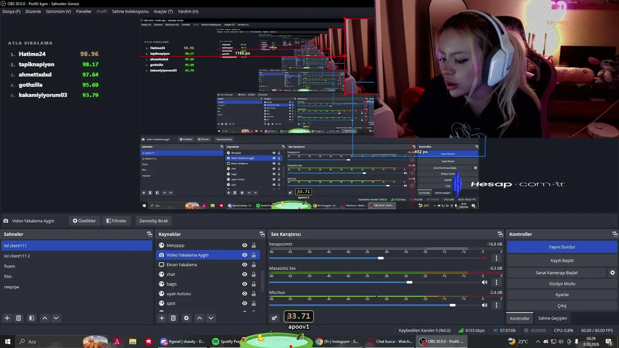Add a new scene with the plus icon
This screenshot has width=619, height=348.
[7, 318]
